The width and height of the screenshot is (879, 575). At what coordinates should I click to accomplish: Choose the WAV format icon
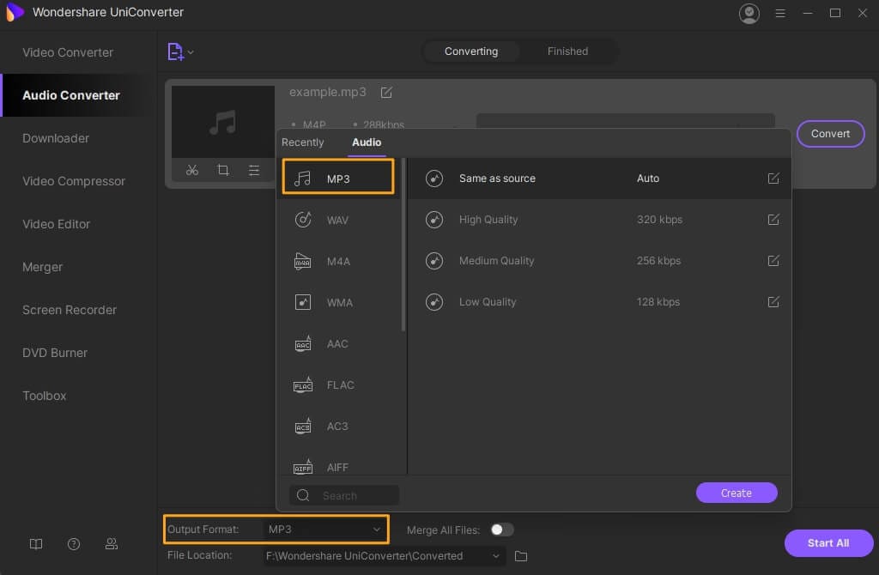pos(303,220)
